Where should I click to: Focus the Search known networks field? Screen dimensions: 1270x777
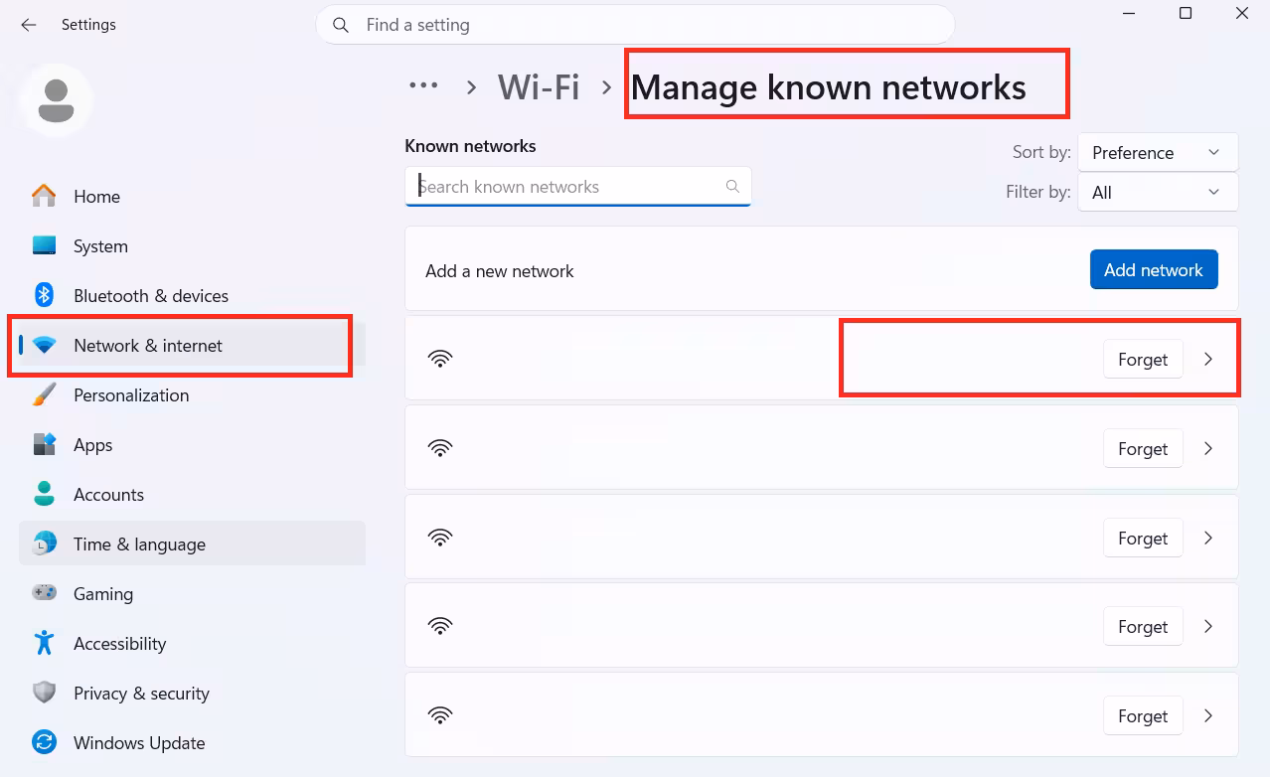coord(578,186)
